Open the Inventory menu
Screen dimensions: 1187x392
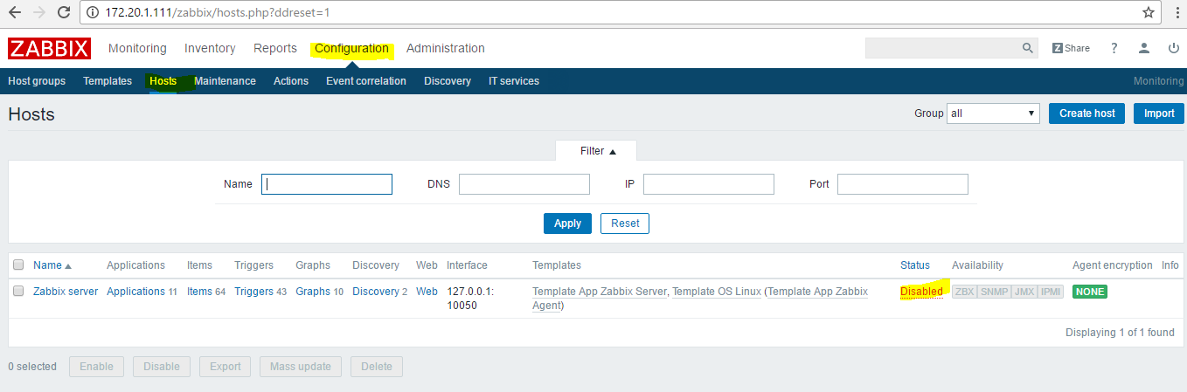[x=210, y=48]
